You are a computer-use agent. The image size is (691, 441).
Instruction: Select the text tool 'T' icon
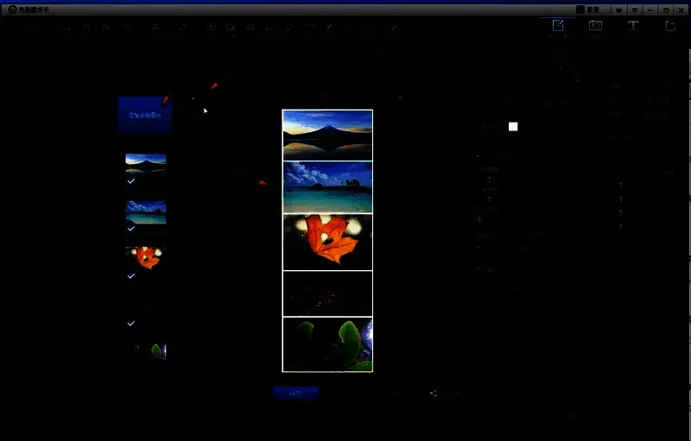(x=632, y=26)
